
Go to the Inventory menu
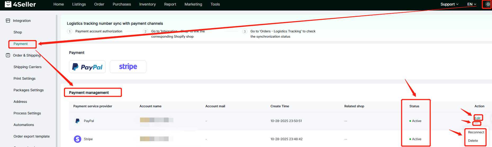coord(147,4)
